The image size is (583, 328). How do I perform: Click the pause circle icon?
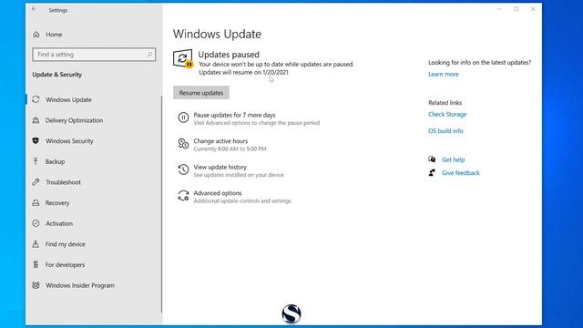[183, 118]
